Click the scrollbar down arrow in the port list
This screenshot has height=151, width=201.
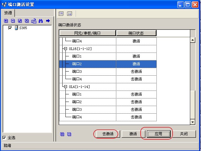pos(192,122)
